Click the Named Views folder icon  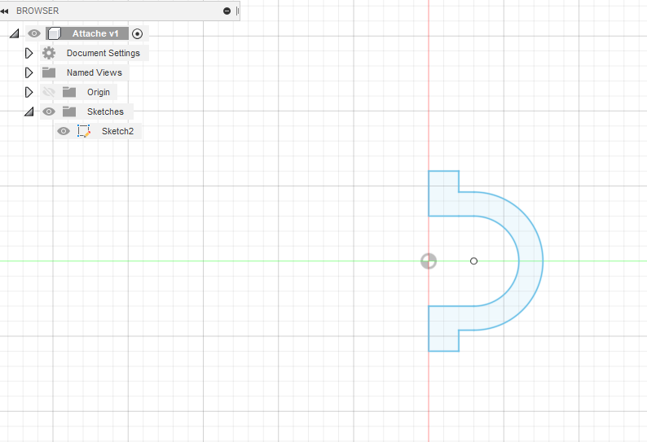pos(49,72)
